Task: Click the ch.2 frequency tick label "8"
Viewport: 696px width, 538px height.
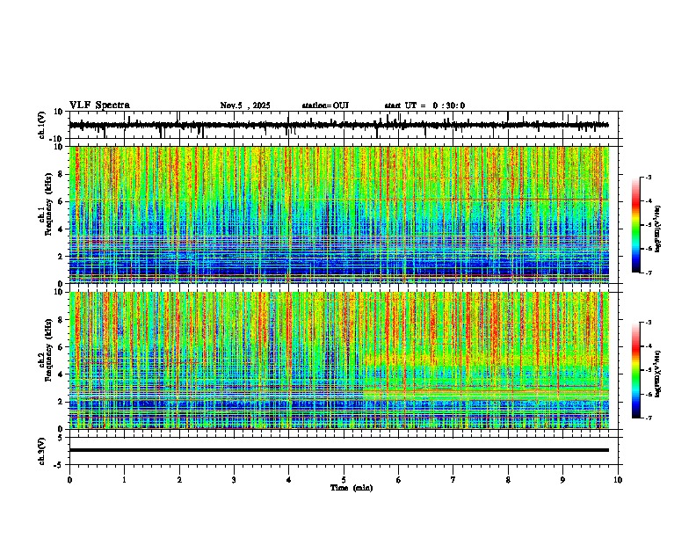Action: point(61,320)
